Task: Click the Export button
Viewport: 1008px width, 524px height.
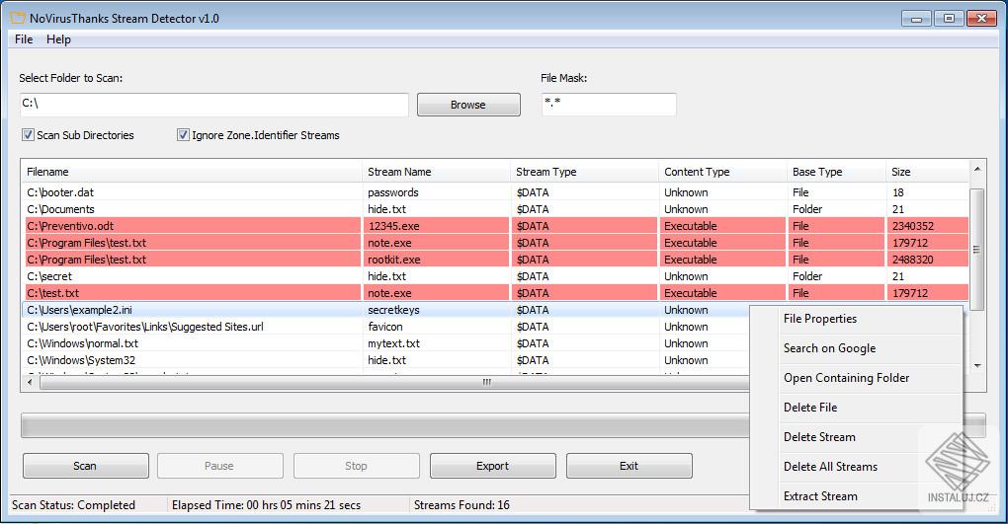Action: (x=492, y=466)
